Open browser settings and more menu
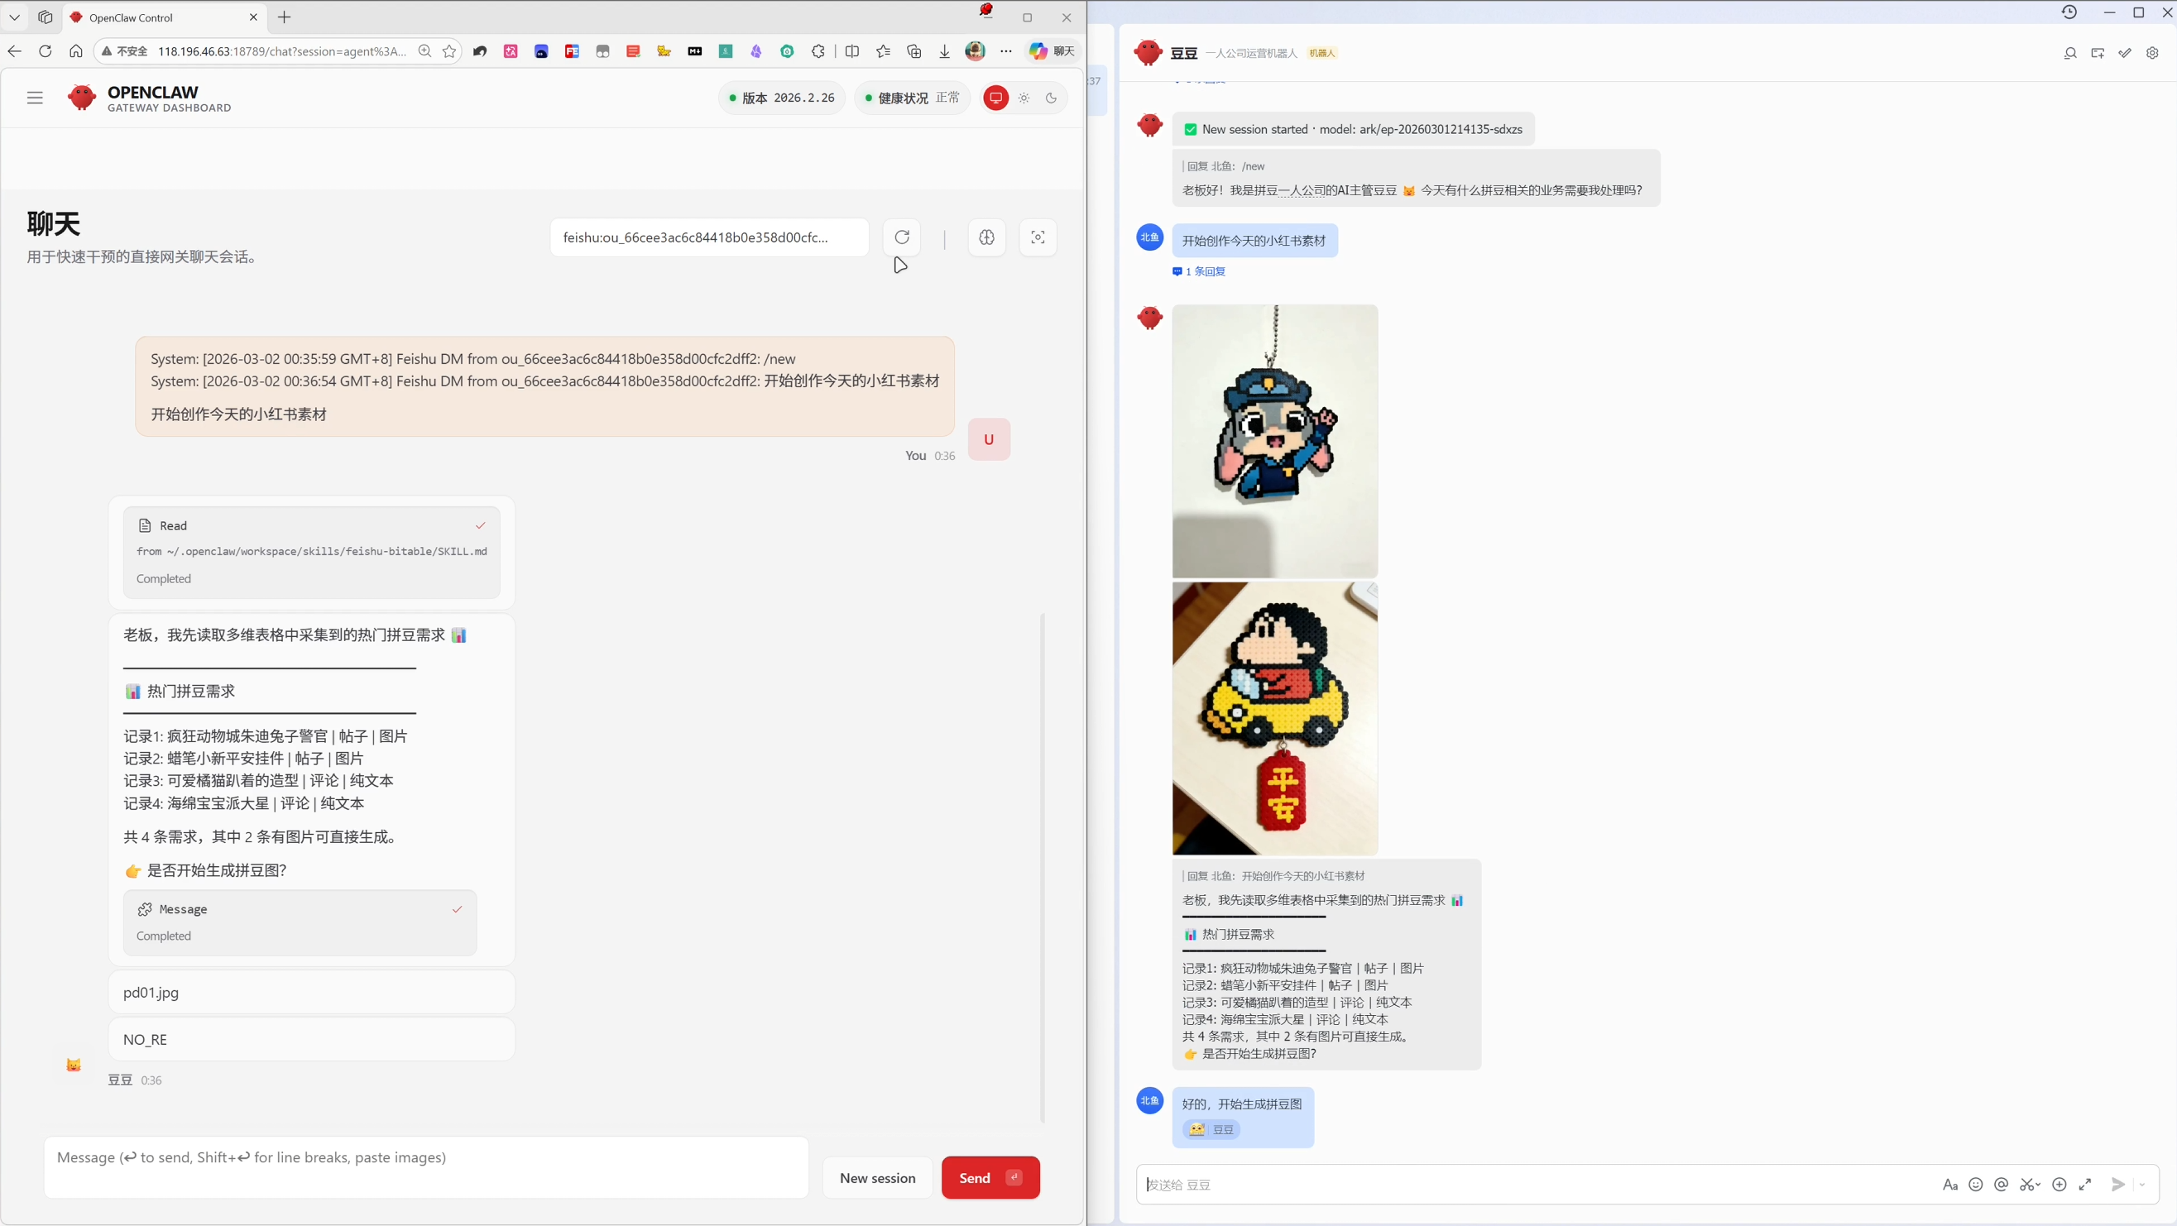Image resolution: width=2177 pixels, height=1226 pixels. pos(1005,51)
